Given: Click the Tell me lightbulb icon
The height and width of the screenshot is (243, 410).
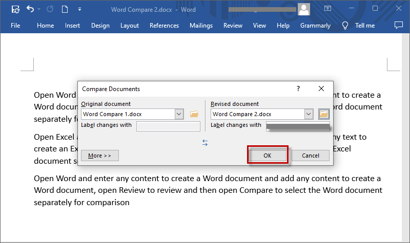Looking at the screenshot, I should pos(345,26).
